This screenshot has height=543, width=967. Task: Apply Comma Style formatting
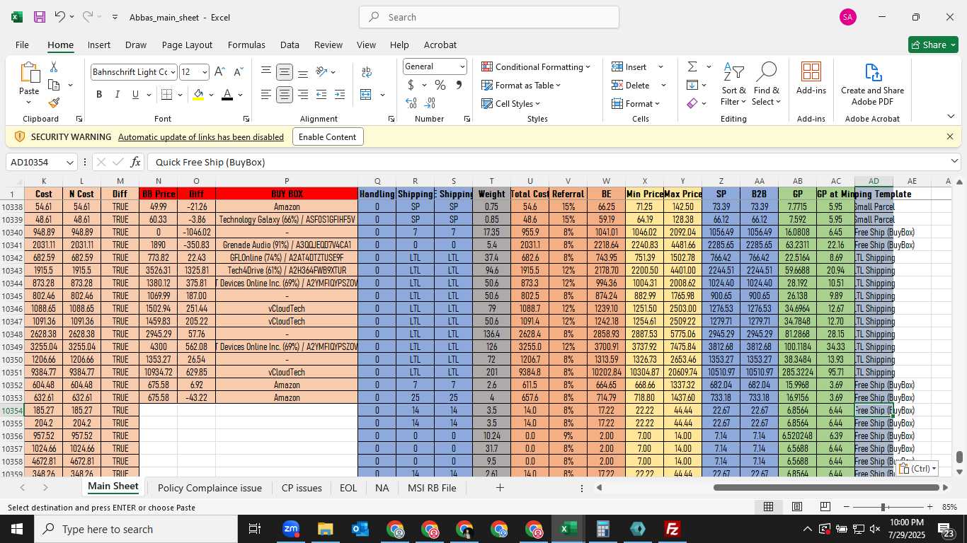pyautogui.click(x=459, y=85)
